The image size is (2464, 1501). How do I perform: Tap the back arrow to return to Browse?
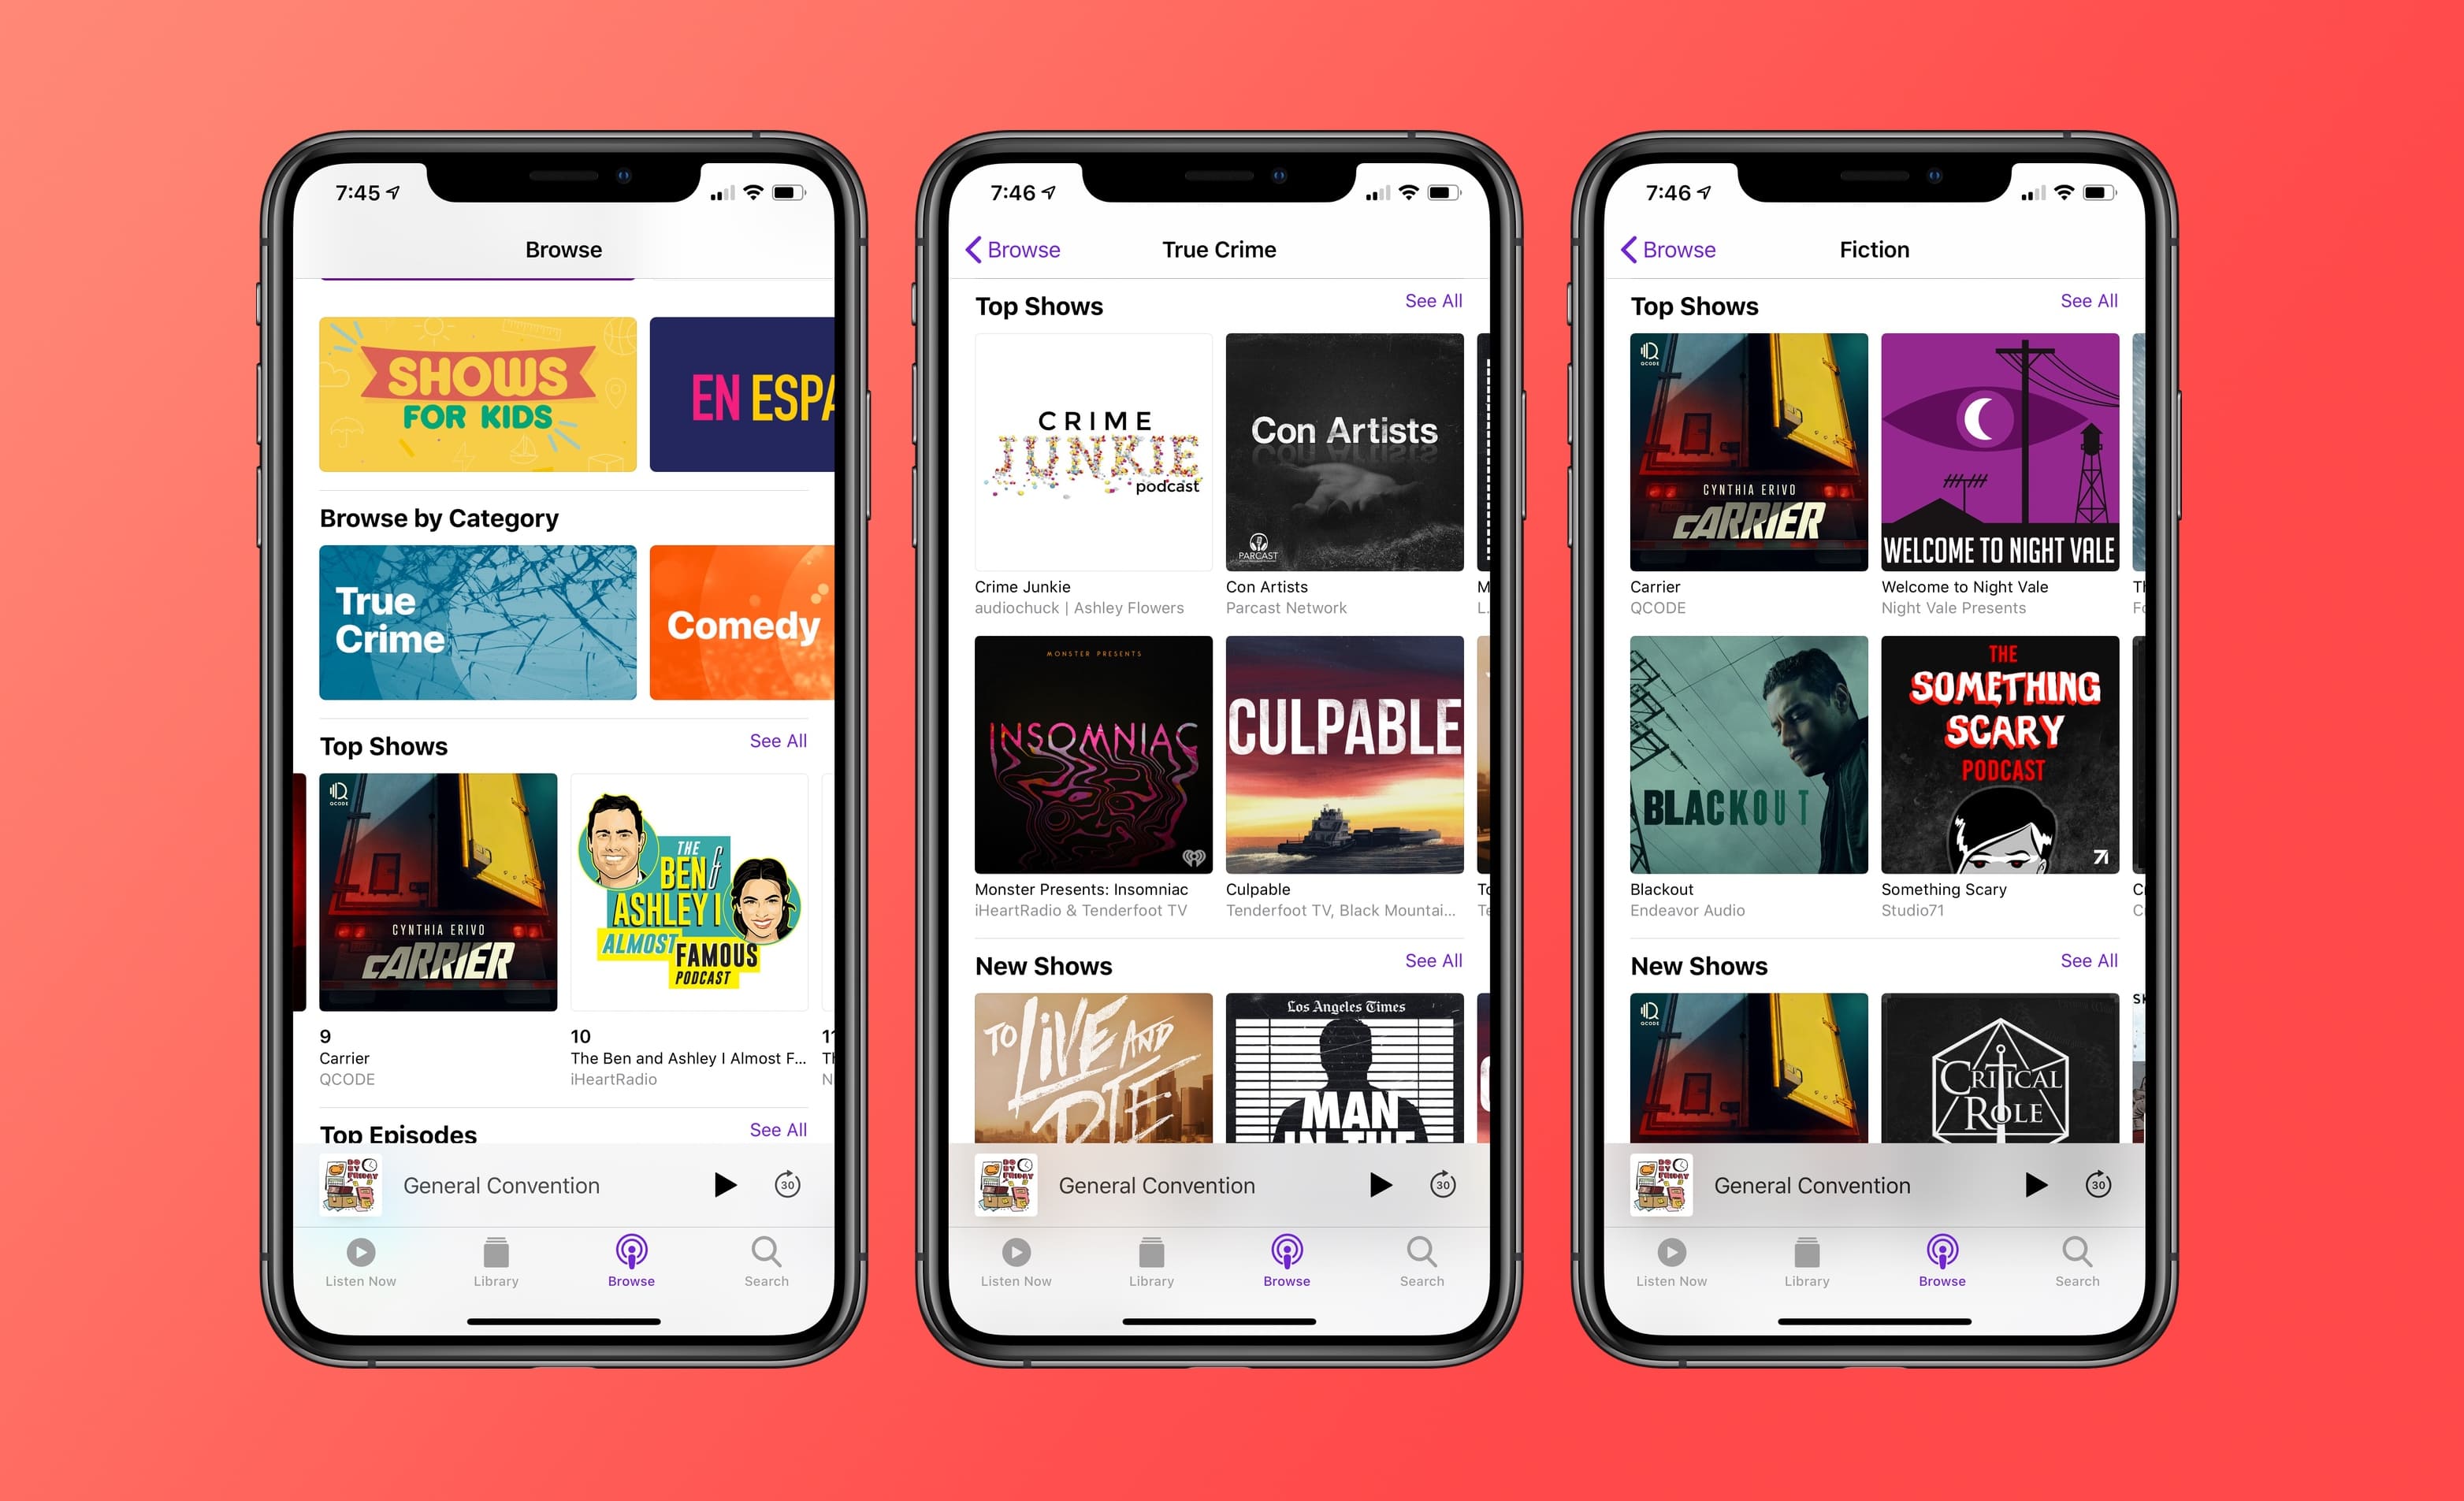(x=966, y=251)
